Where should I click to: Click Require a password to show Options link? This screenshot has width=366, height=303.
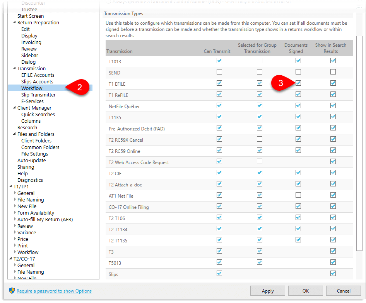pyautogui.click(x=54, y=291)
